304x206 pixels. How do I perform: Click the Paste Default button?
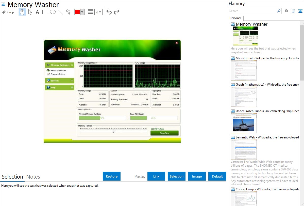217,176
